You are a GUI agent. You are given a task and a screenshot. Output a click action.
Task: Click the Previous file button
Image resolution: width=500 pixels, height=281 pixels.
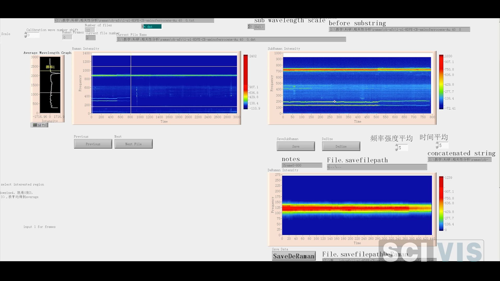coord(93,144)
